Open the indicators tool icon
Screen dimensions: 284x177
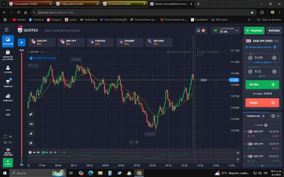(x=31, y=143)
